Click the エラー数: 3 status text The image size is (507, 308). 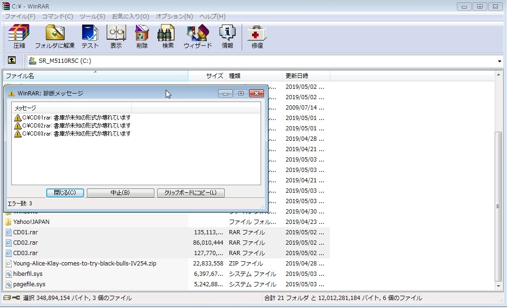point(20,204)
